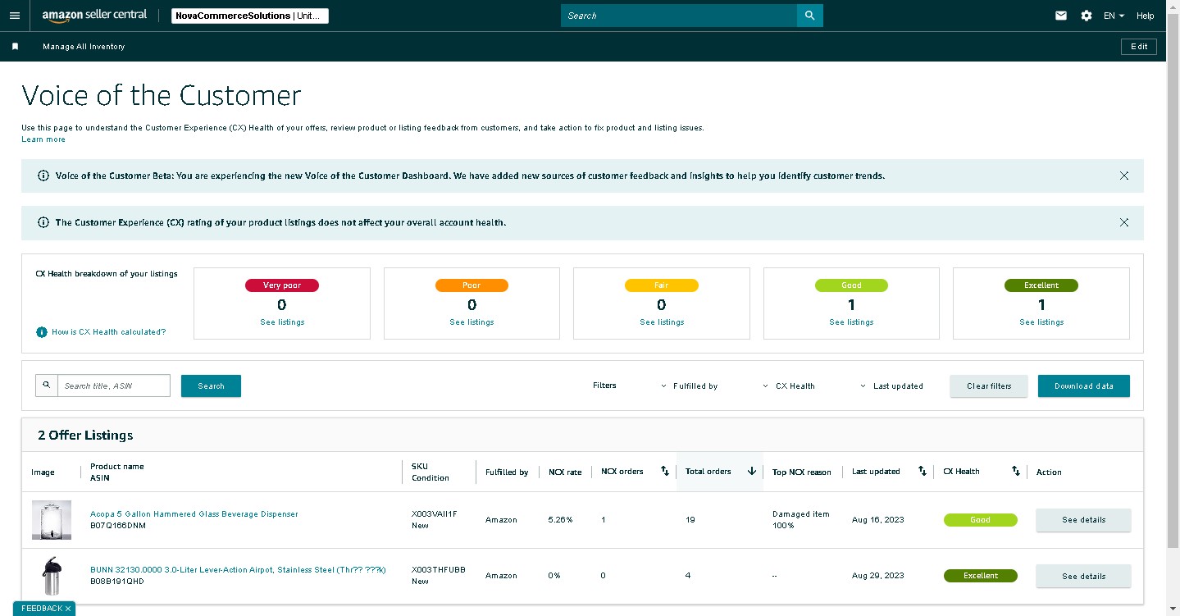Open the NovaCommerceSolutions account selector
The width and height of the screenshot is (1180, 616).
250,16
